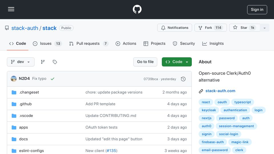
Task: Open 'Updated edit this page button' commit
Action: [x=114, y=139]
